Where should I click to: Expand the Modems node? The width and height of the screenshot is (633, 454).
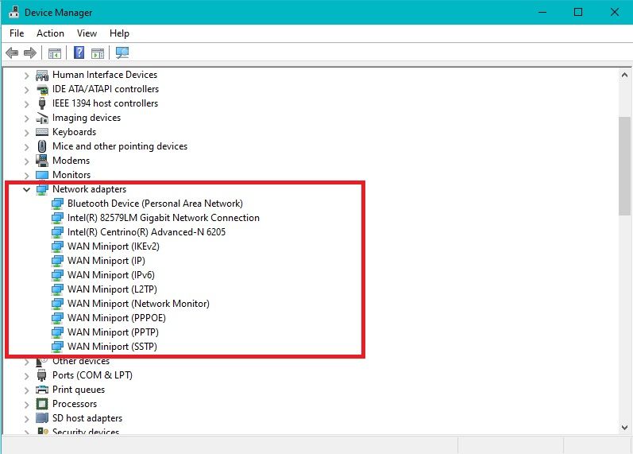click(27, 161)
